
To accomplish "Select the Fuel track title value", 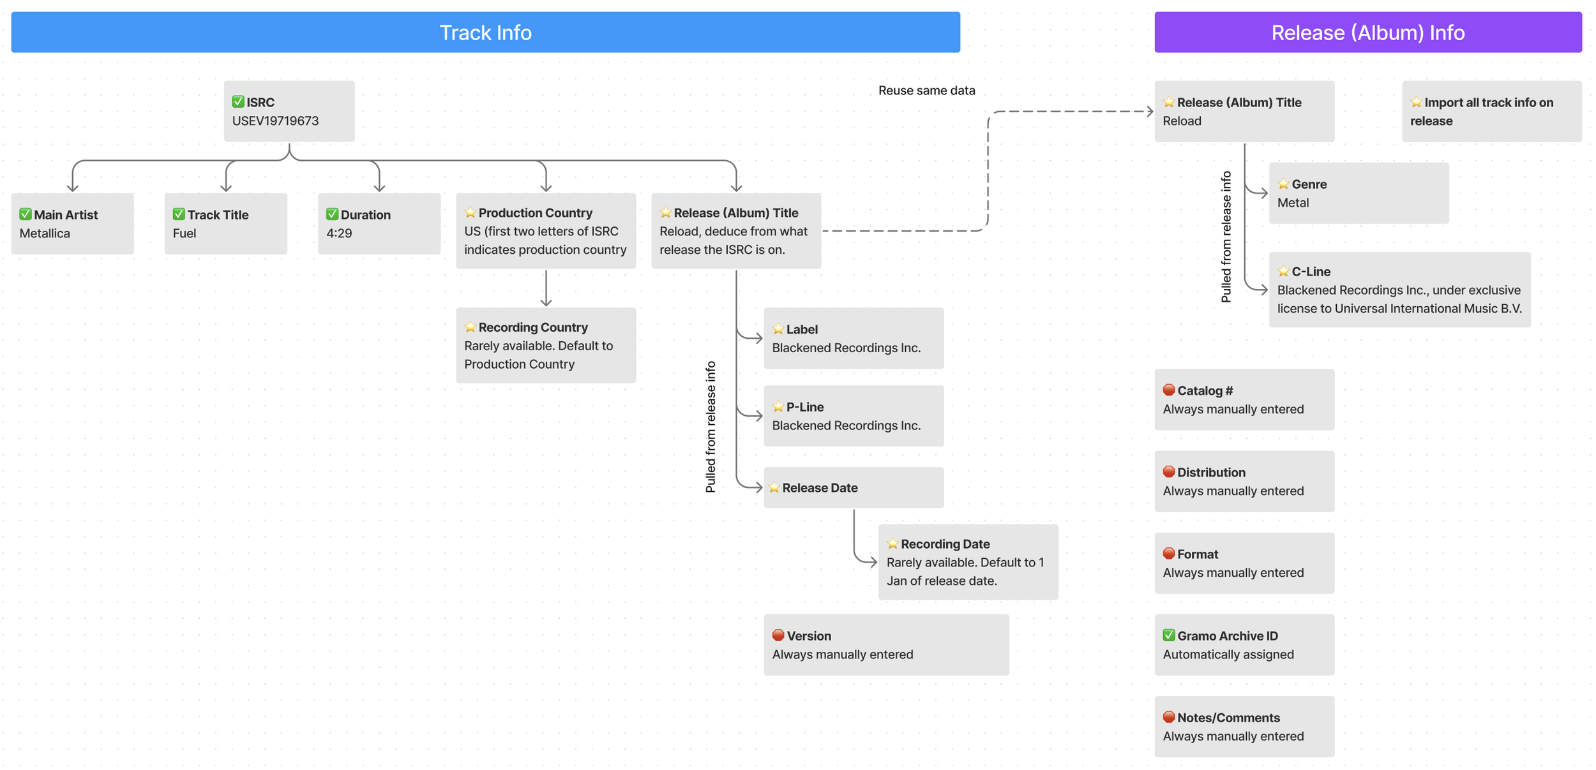I will (184, 233).
